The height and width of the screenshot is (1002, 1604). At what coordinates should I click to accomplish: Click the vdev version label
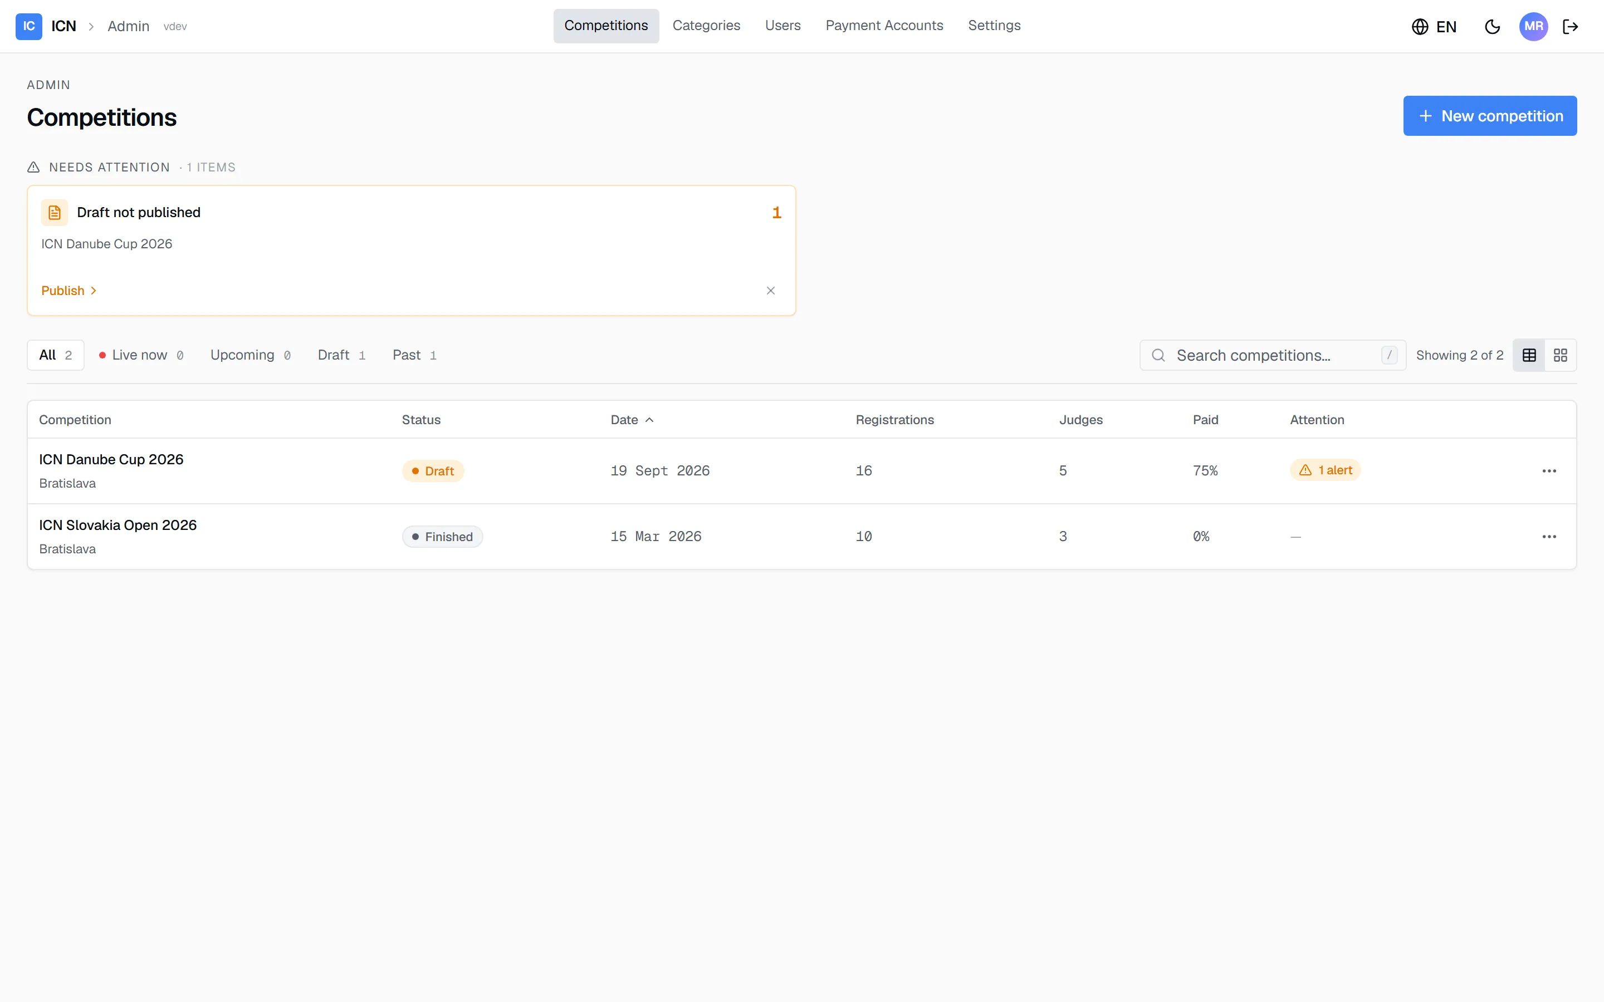[175, 27]
